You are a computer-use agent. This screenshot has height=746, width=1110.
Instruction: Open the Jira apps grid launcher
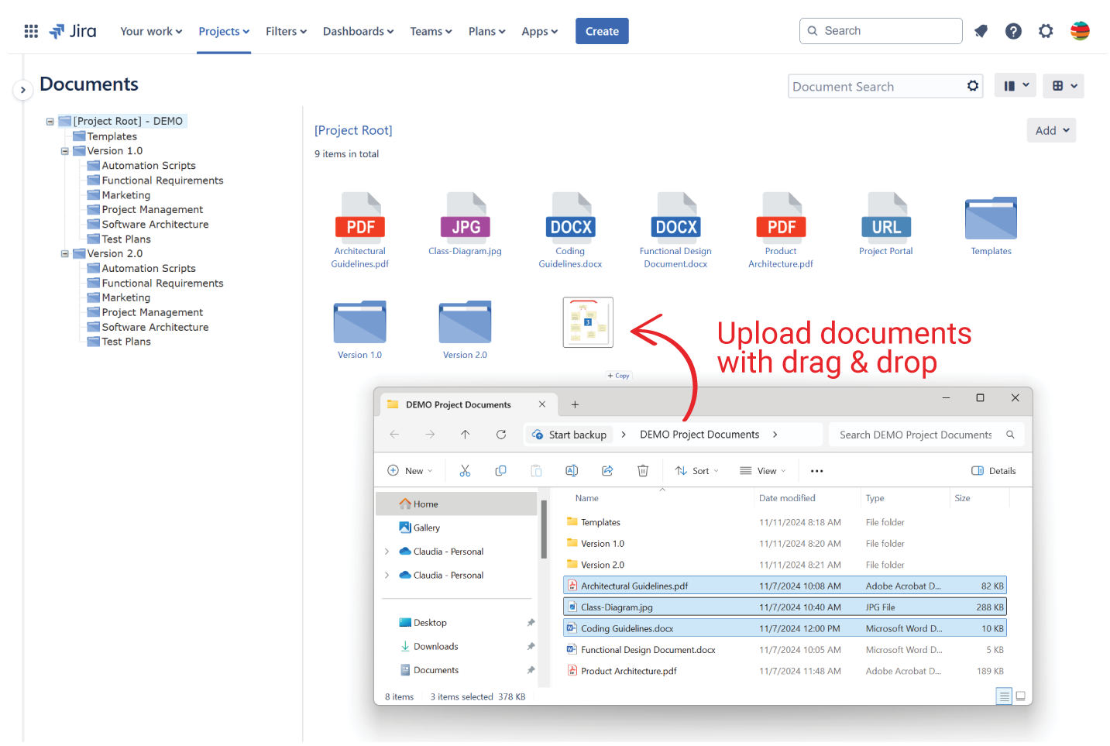pyautogui.click(x=31, y=31)
